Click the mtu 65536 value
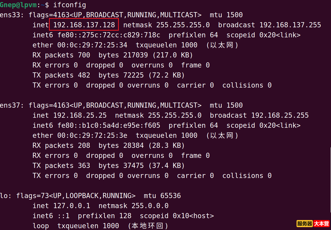 coord(170,196)
